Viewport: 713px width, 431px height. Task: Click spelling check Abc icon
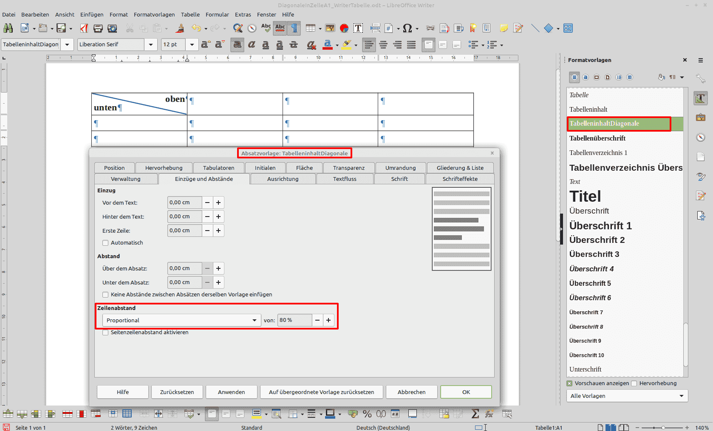(266, 28)
